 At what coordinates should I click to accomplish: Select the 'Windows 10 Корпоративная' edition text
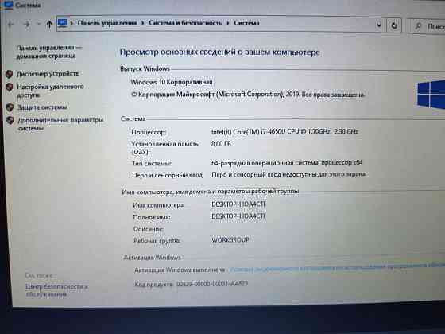click(172, 82)
